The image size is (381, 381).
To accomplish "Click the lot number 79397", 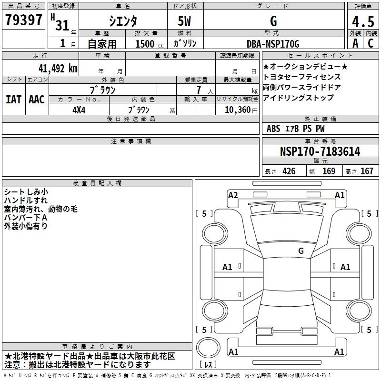I will (23, 20).
